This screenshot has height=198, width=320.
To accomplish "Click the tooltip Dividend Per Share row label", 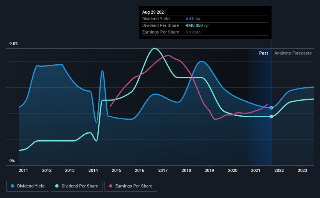I will pos(161,25).
